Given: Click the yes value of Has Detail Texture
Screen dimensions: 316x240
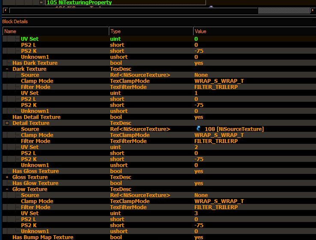Looking at the screenshot, I should (199, 117).
